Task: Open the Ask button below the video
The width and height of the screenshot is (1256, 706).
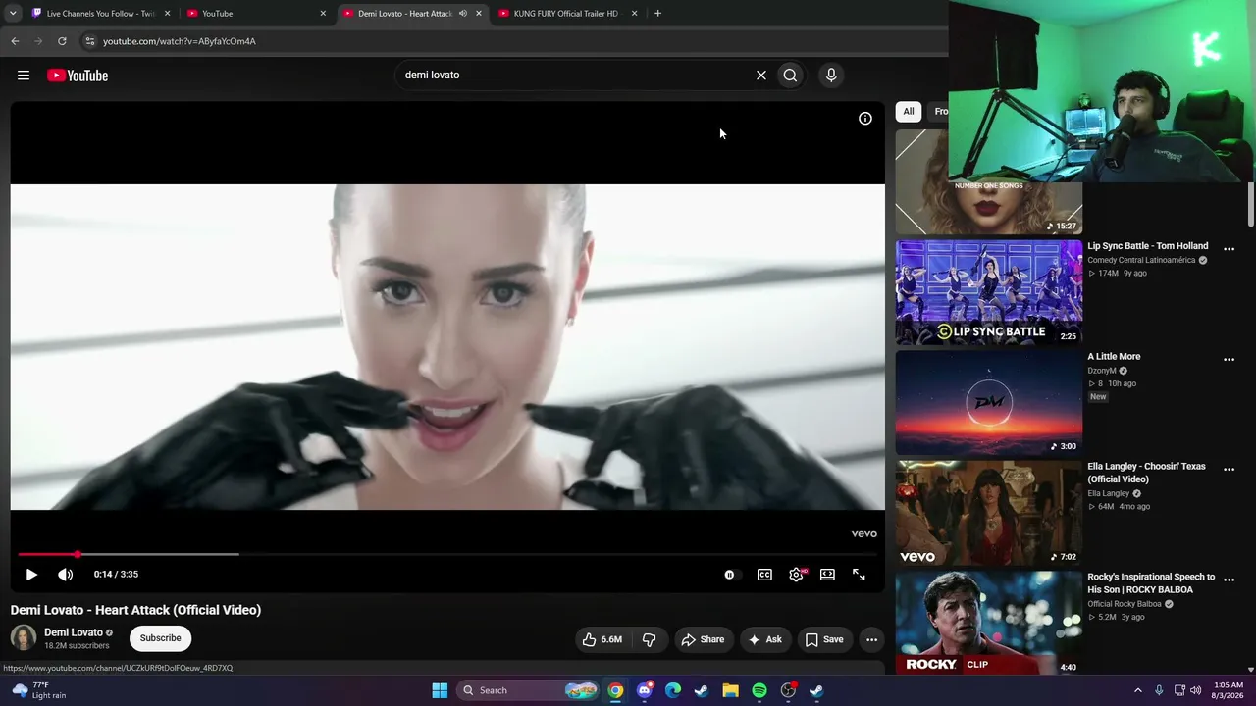Action: (764, 639)
